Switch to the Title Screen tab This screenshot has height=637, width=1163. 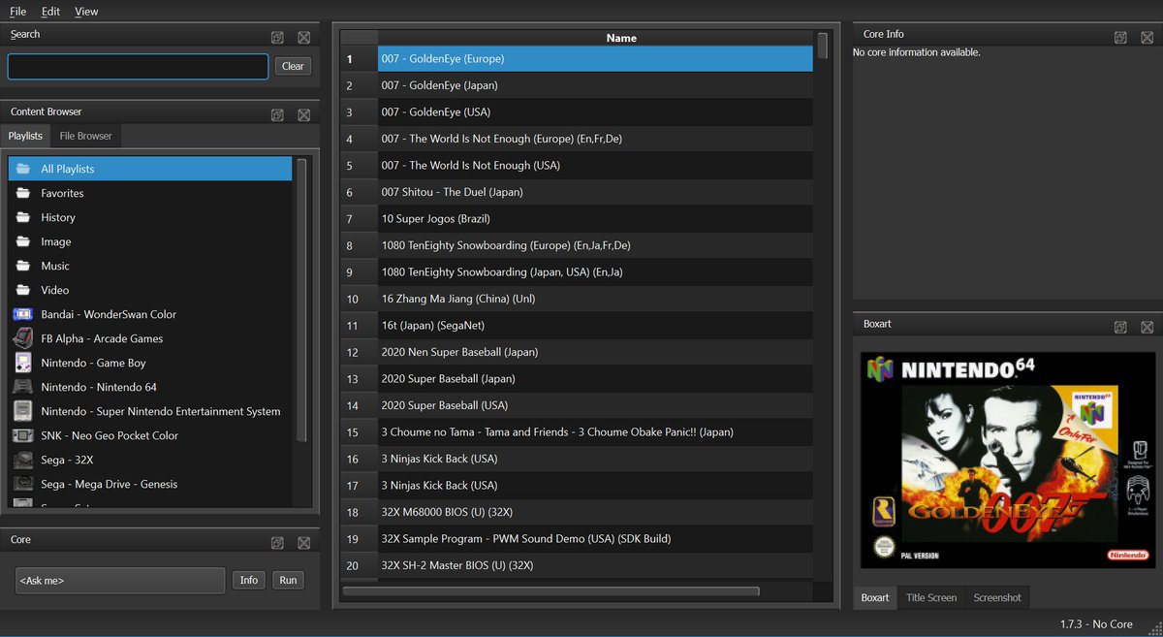pyautogui.click(x=931, y=597)
